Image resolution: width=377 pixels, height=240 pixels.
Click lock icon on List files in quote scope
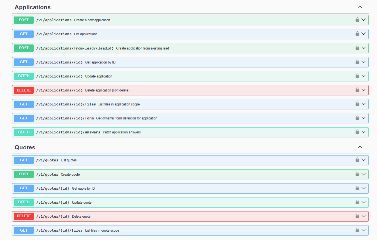pyautogui.click(x=357, y=230)
